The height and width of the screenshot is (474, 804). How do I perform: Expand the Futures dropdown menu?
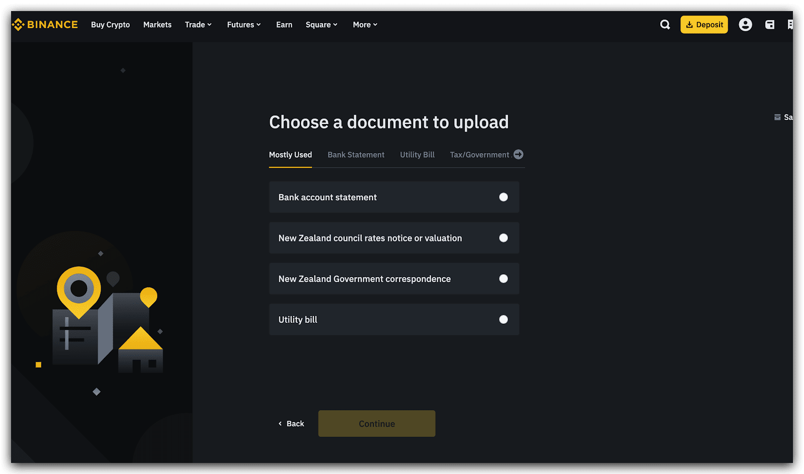pyautogui.click(x=244, y=25)
